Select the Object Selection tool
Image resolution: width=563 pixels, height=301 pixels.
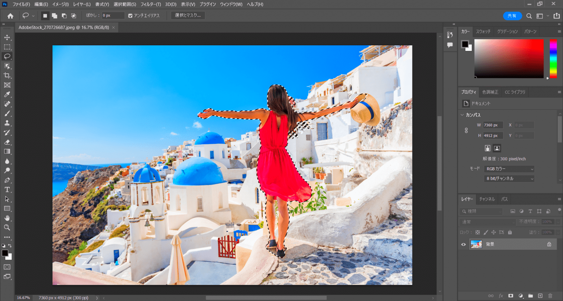[7, 66]
